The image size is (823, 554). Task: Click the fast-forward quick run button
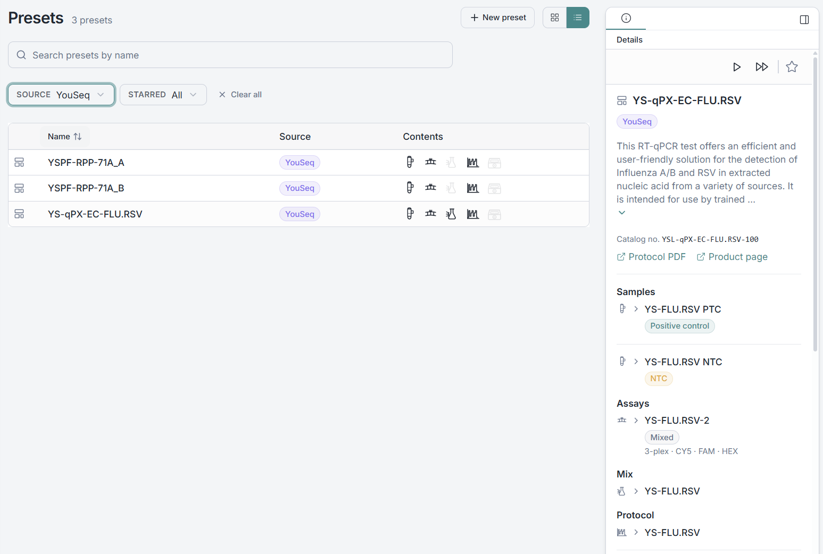point(762,67)
